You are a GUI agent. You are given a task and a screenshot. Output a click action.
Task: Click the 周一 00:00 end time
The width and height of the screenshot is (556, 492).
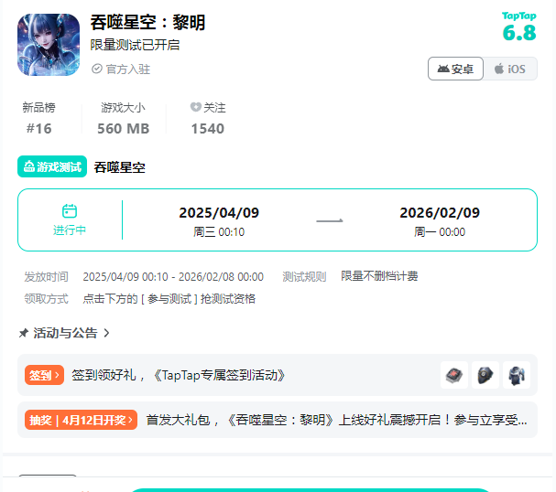pos(440,232)
